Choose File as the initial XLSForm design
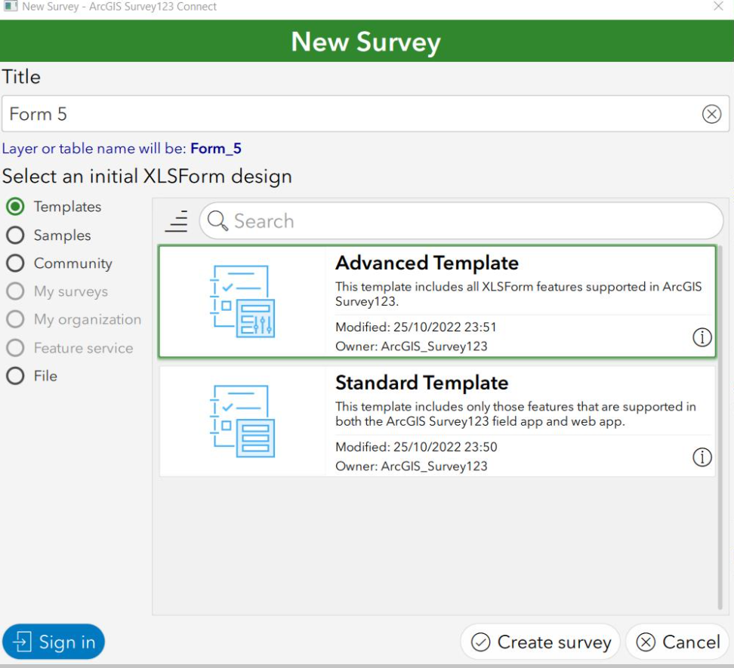 click(16, 375)
